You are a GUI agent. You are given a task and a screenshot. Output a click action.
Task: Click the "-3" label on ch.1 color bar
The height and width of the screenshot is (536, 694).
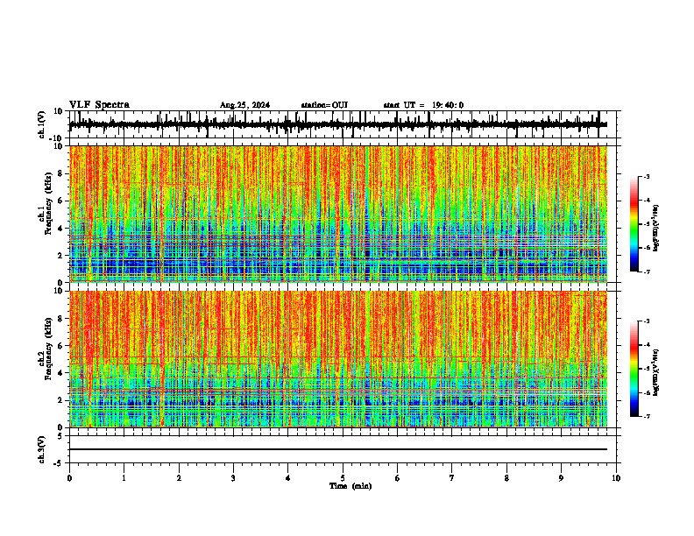pos(646,176)
